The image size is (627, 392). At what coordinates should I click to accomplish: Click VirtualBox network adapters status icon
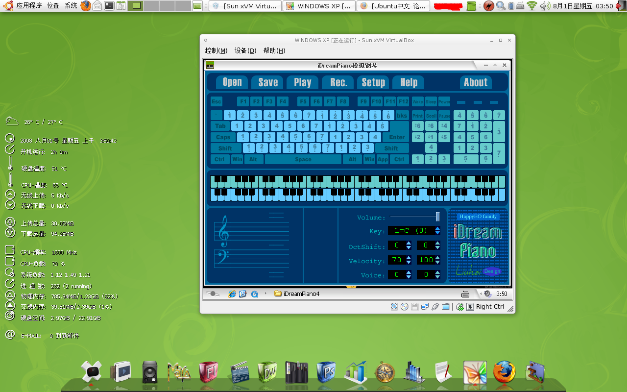[425, 307]
